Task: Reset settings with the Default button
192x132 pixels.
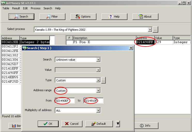Action: [99, 124]
